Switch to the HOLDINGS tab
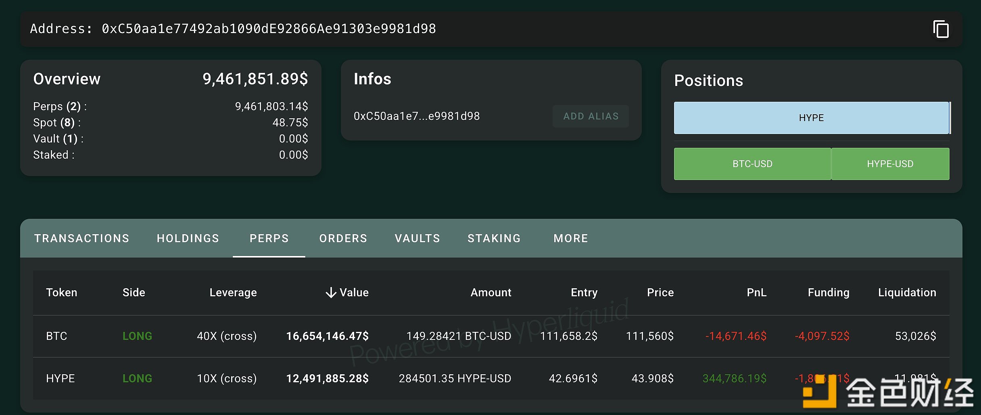This screenshot has width=981, height=415. pyautogui.click(x=188, y=239)
